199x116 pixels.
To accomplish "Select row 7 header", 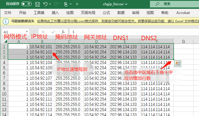I will click(4, 78).
